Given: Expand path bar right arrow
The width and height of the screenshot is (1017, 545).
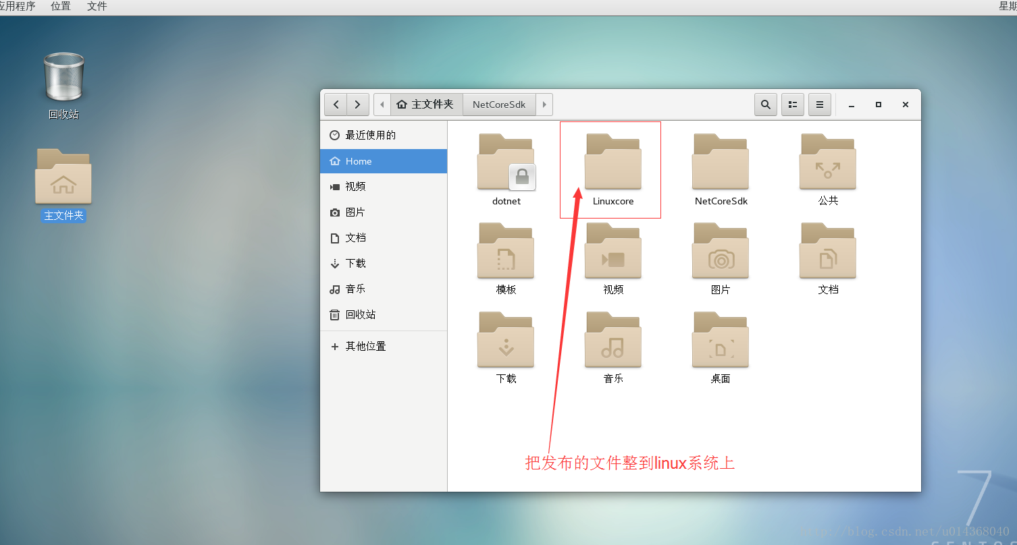Looking at the screenshot, I should click(x=544, y=105).
